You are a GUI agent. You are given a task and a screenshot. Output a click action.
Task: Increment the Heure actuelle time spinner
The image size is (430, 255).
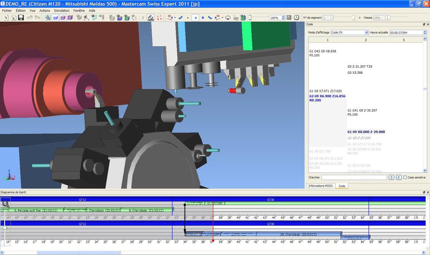[x=425, y=31]
